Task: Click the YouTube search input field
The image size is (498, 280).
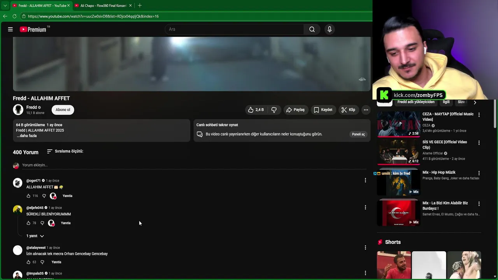Action: pyautogui.click(x=235, y=29)
